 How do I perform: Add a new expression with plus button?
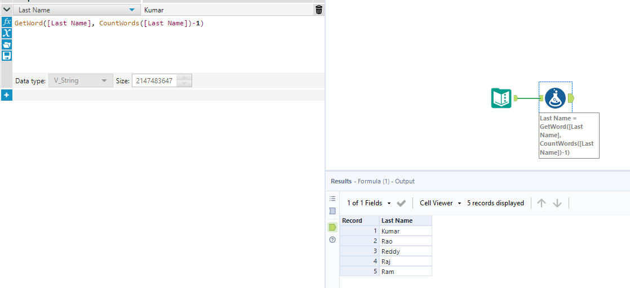(x=6, y=95)
